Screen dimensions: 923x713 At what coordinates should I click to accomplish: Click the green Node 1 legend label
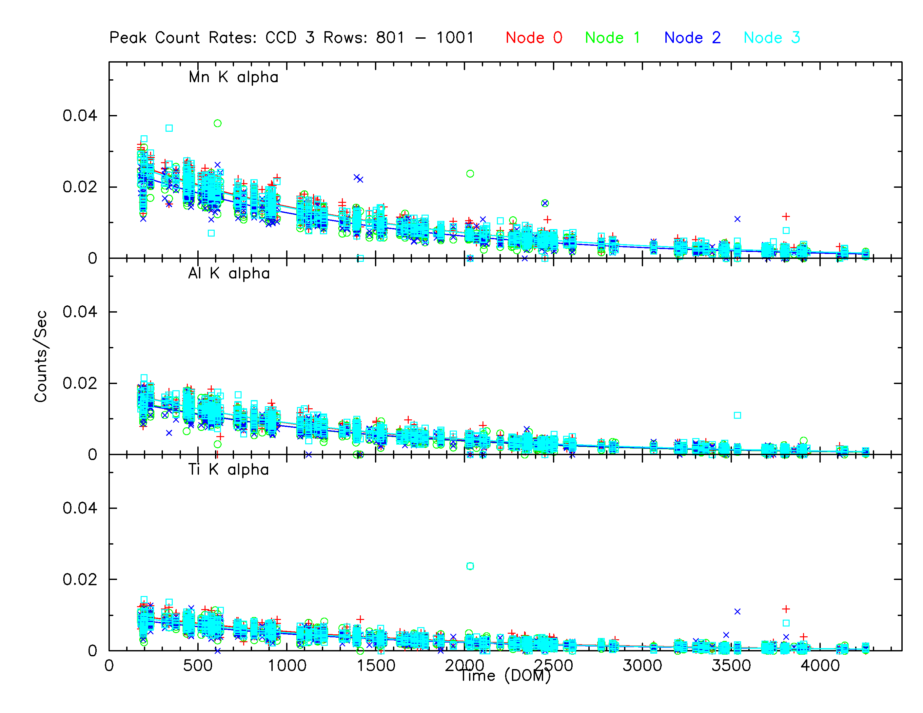(x=612, y=38)
